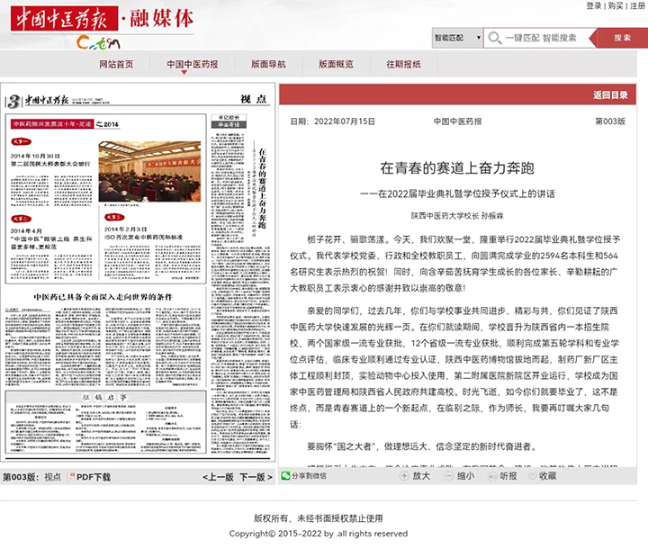Open the 智能匹配 dropdown

pos(457,38)
